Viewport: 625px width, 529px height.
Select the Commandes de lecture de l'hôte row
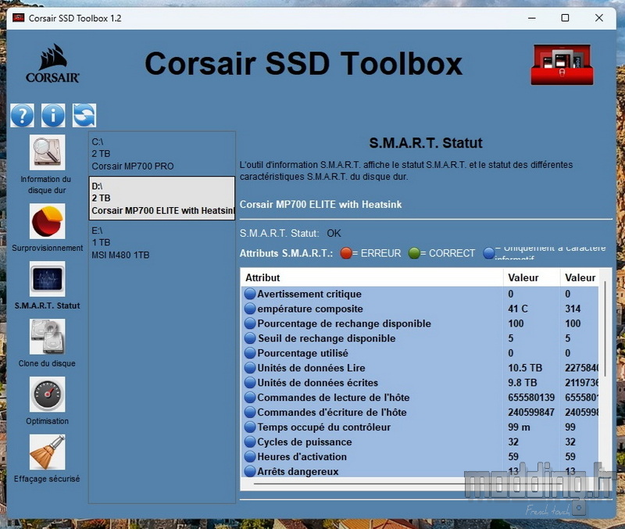(420, 398)
